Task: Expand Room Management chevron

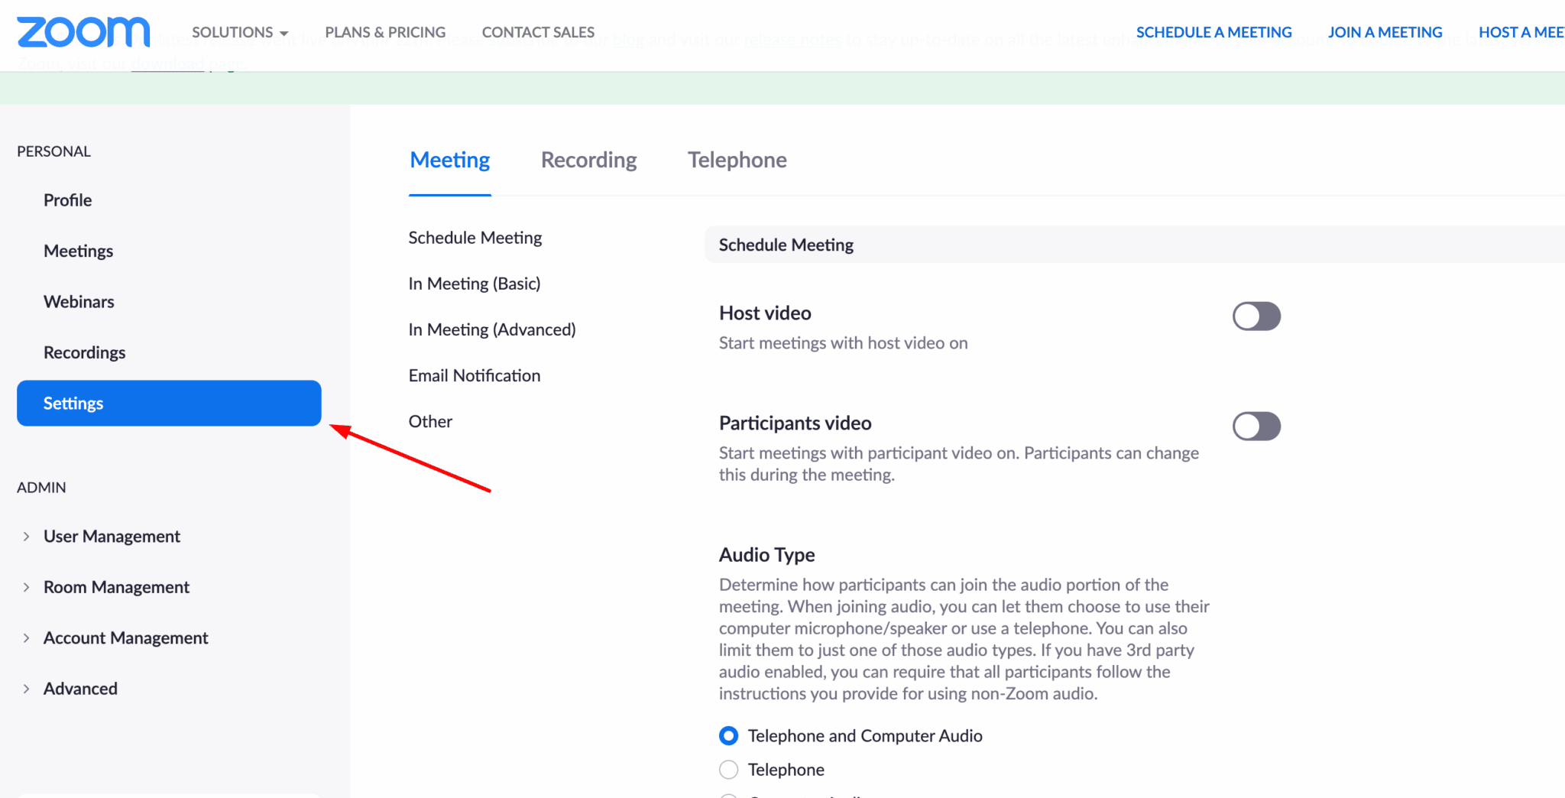Action: (x=26, y=587)
